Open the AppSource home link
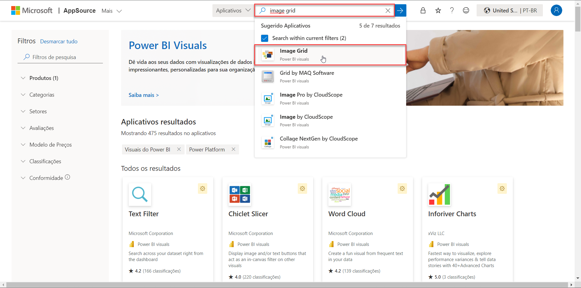Screen dimensions: 581x288 [80, 11]
